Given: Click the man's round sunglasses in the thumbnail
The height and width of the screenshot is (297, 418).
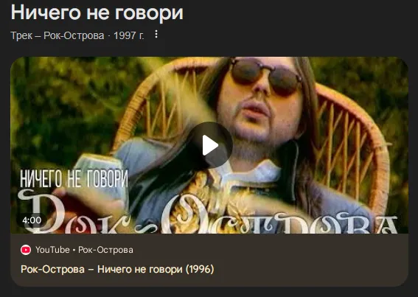Looking at the screenshot, I should click(x=265, y=75).
